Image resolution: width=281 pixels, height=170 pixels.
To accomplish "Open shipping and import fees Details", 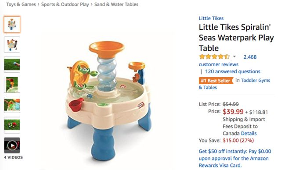I will click(249, 133).
